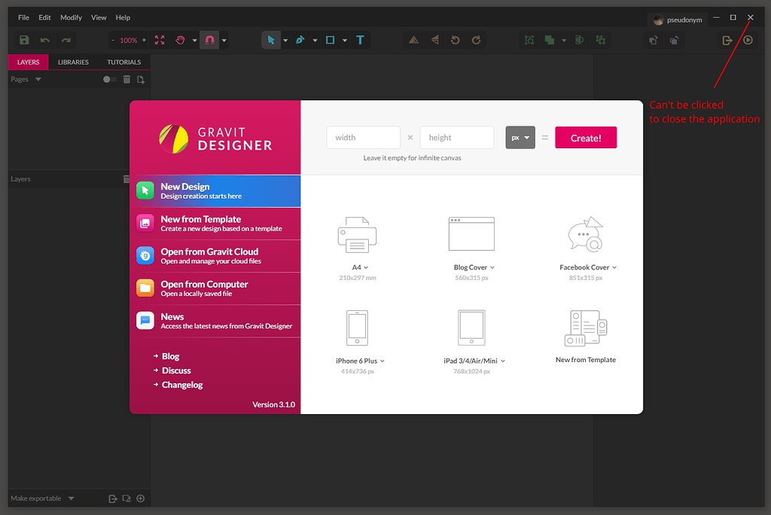Select New Design in the welcome sidebar
The image size is (771, 515).
[x=215, y=190]
